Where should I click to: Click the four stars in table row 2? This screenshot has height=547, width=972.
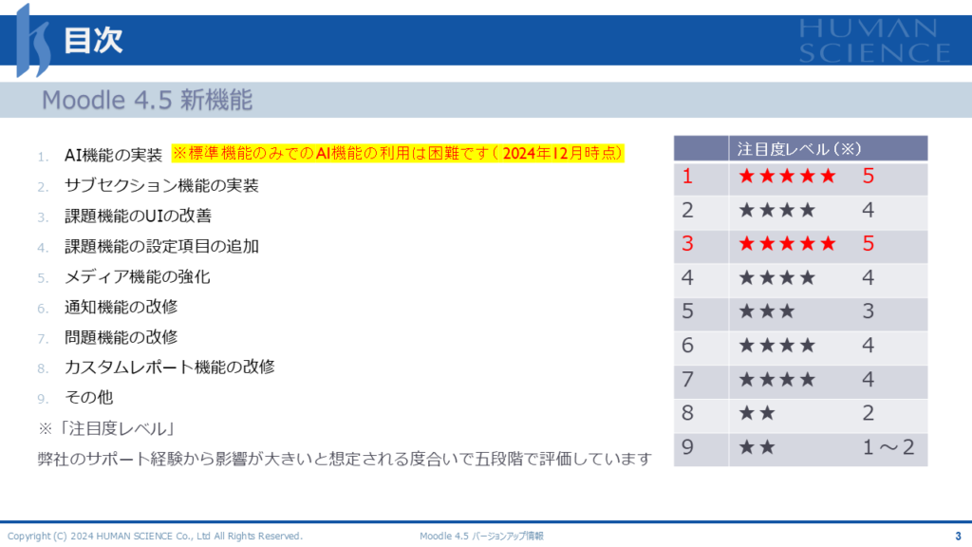[777, 210]
